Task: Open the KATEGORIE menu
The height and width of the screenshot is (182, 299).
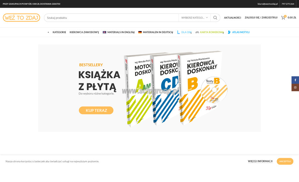Action: 59,32
